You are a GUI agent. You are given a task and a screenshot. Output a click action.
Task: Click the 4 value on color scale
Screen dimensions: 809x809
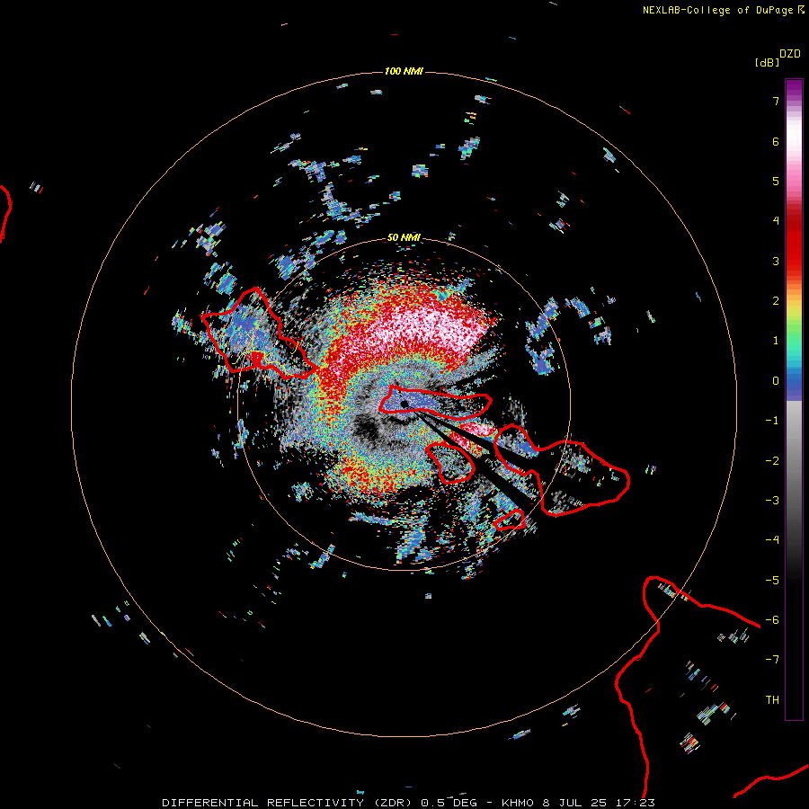pos(776,221)
